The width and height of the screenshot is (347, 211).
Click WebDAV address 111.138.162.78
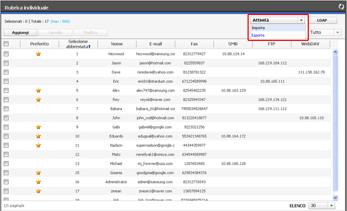coord(312,72)
